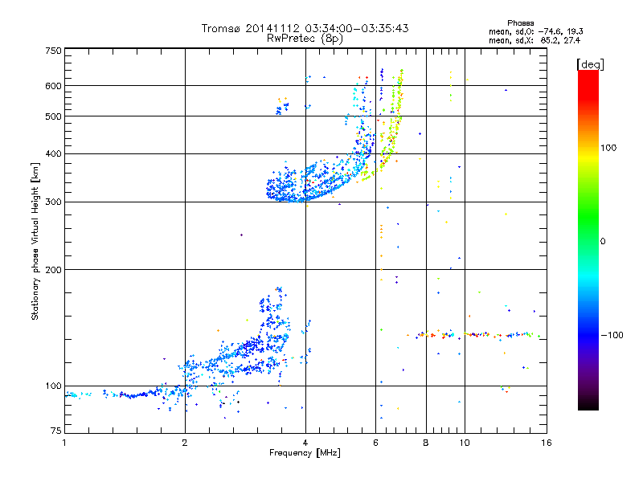
Task: Pick the black bottom of the phase colorbar
Action: (588, 406)
